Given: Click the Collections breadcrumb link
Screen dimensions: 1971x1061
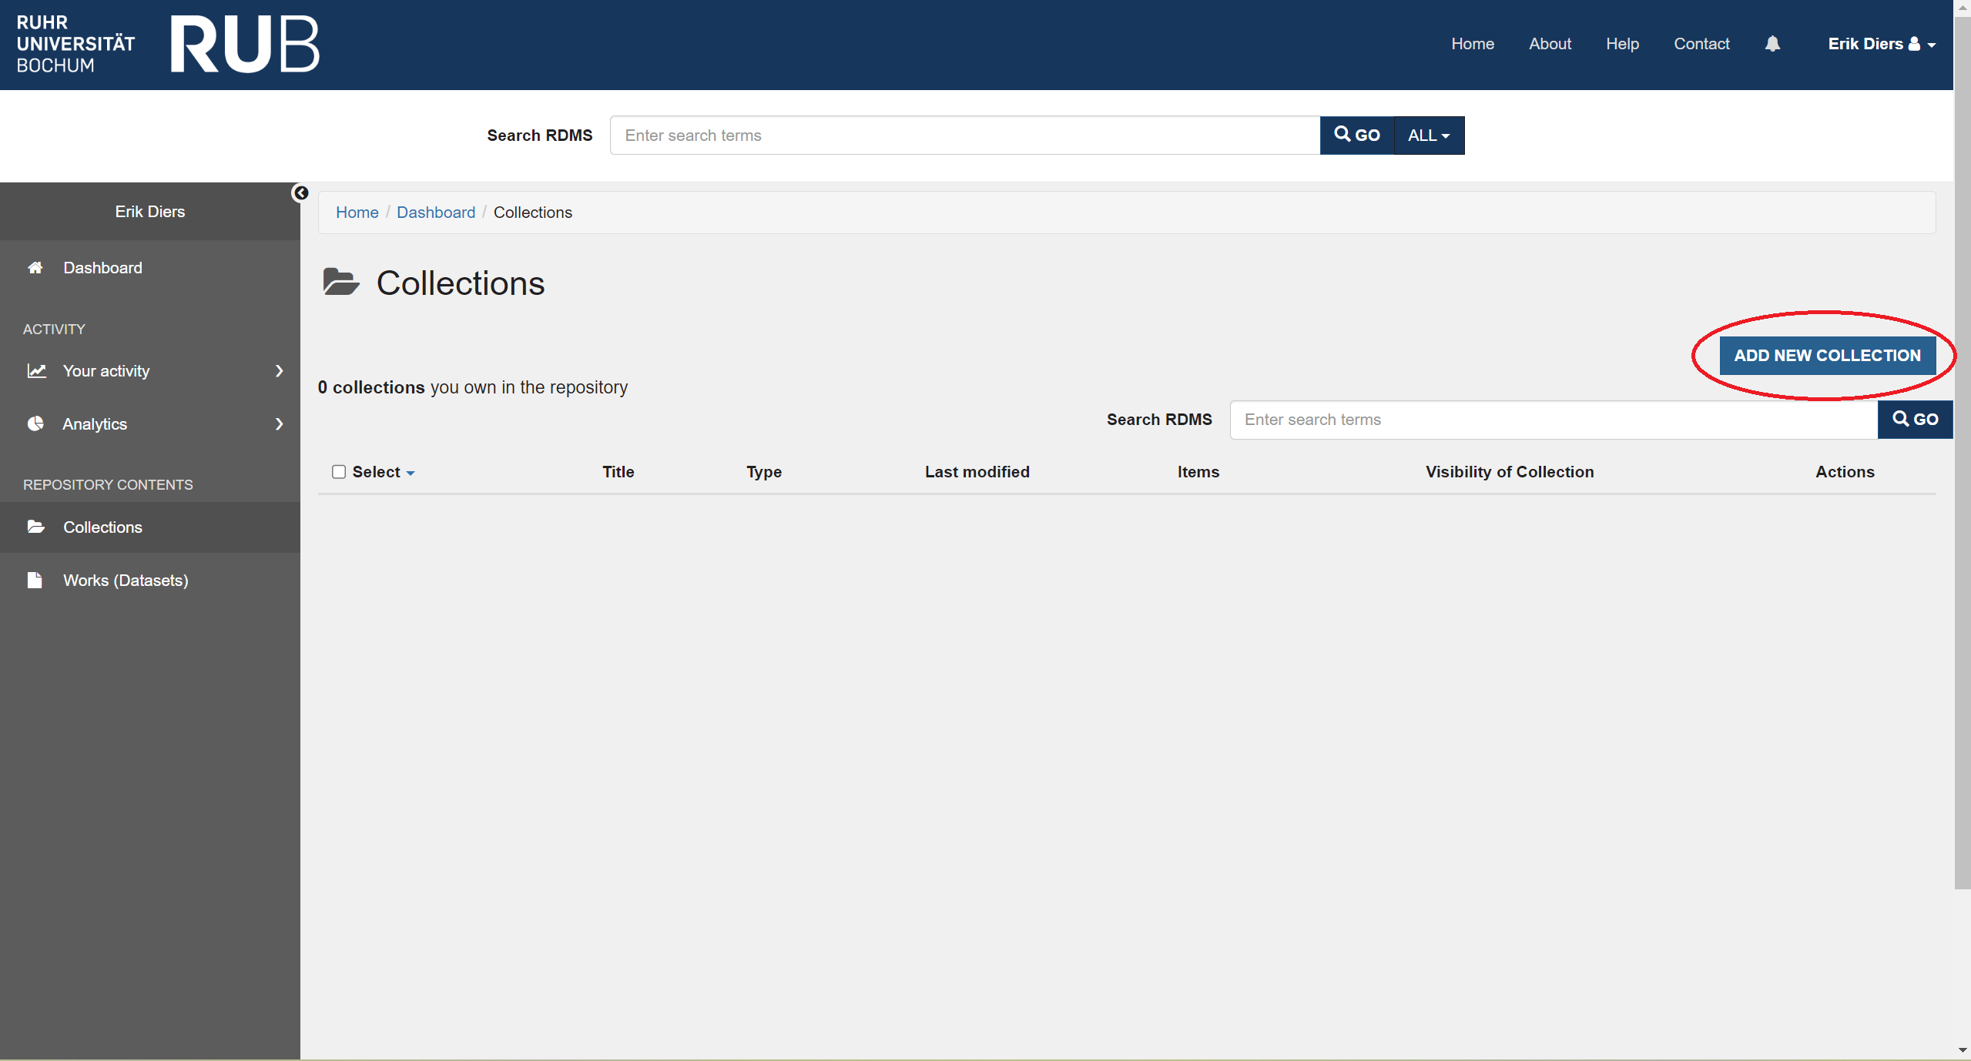Looking at the screenshot, I should (x=533, y=212).
